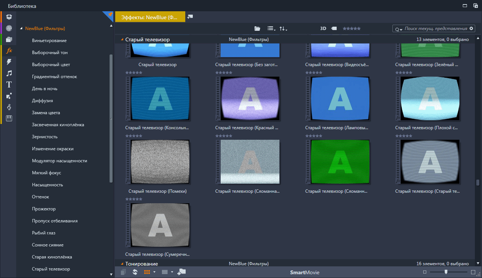Clear the search field with X
The height and width of the screenshot is (278, 482).
pos(471,29)
